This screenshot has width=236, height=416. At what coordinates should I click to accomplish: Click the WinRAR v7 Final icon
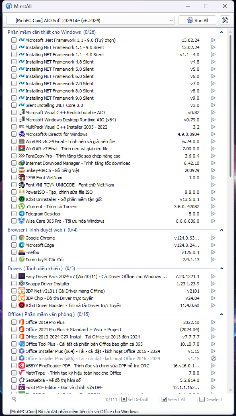tap(21, 149)
